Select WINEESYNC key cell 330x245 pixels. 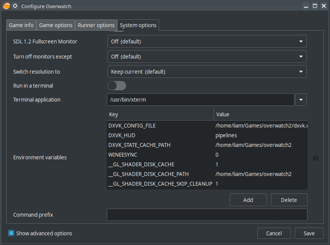(x=160, y=155)
